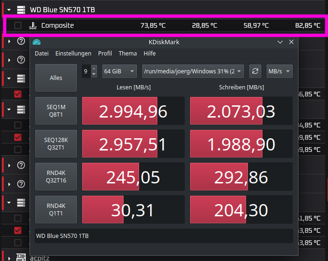Run the RND4K Q32T16 benchmark
This screenshot has width=328, height=261.
56,176
